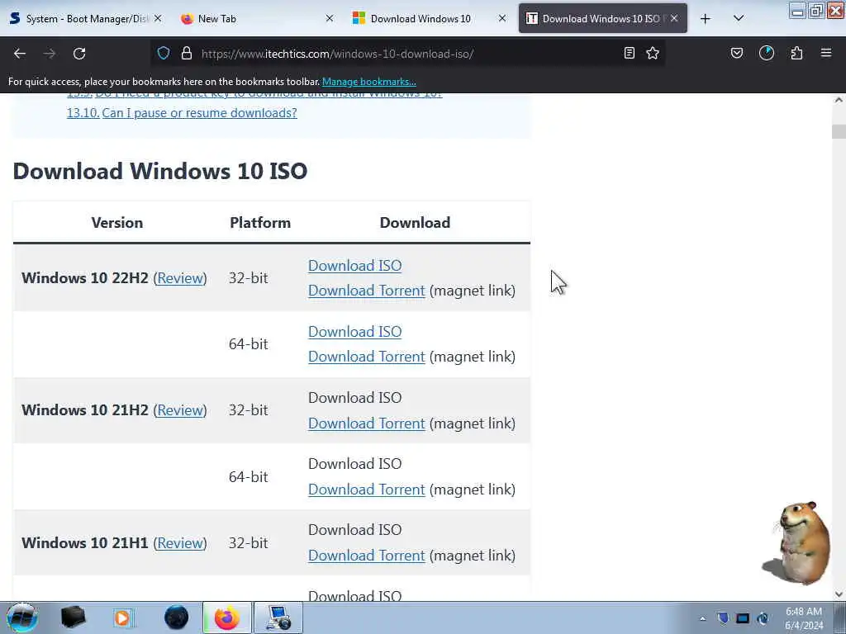Screen dimensions: 846x634
Task: Open the 'Can I pause or resume downloads?' link
Action: 200,113
